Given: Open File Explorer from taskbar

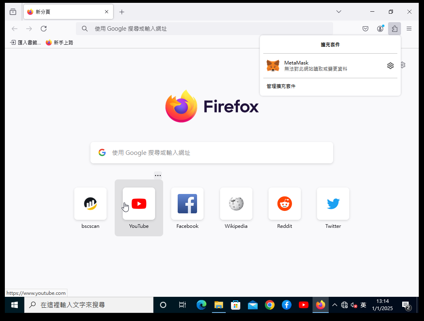Looking at the screenshot, I should (x=219, y=305).
